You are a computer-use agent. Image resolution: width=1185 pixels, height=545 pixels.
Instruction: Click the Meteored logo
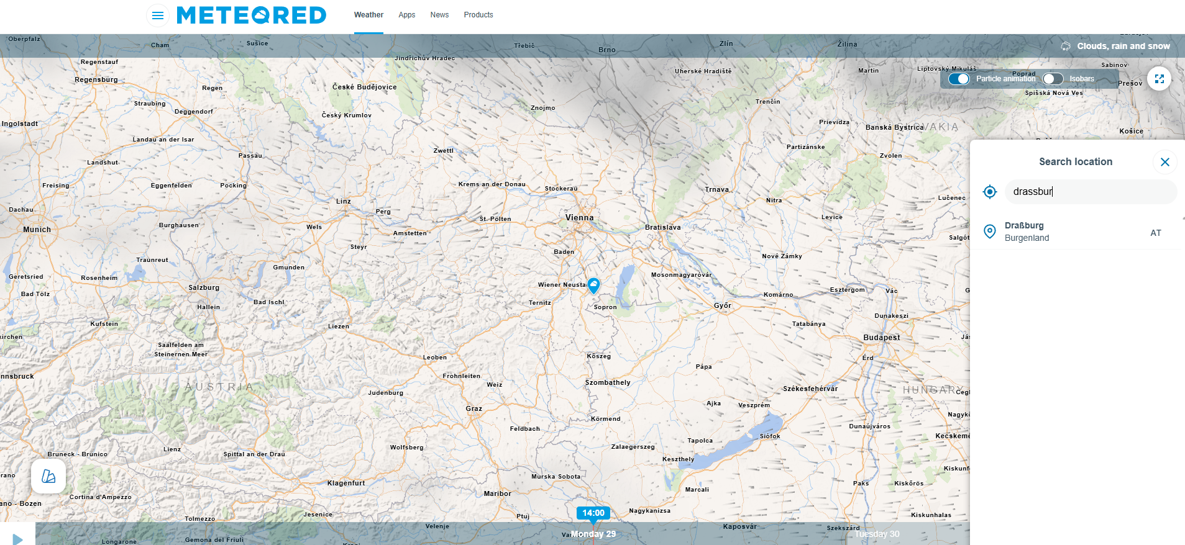[252, 15]
